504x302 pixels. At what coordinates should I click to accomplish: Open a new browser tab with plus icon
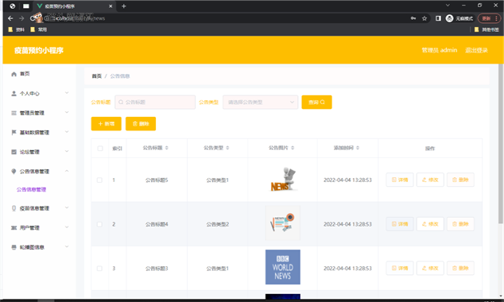click(x=124, y=6)
